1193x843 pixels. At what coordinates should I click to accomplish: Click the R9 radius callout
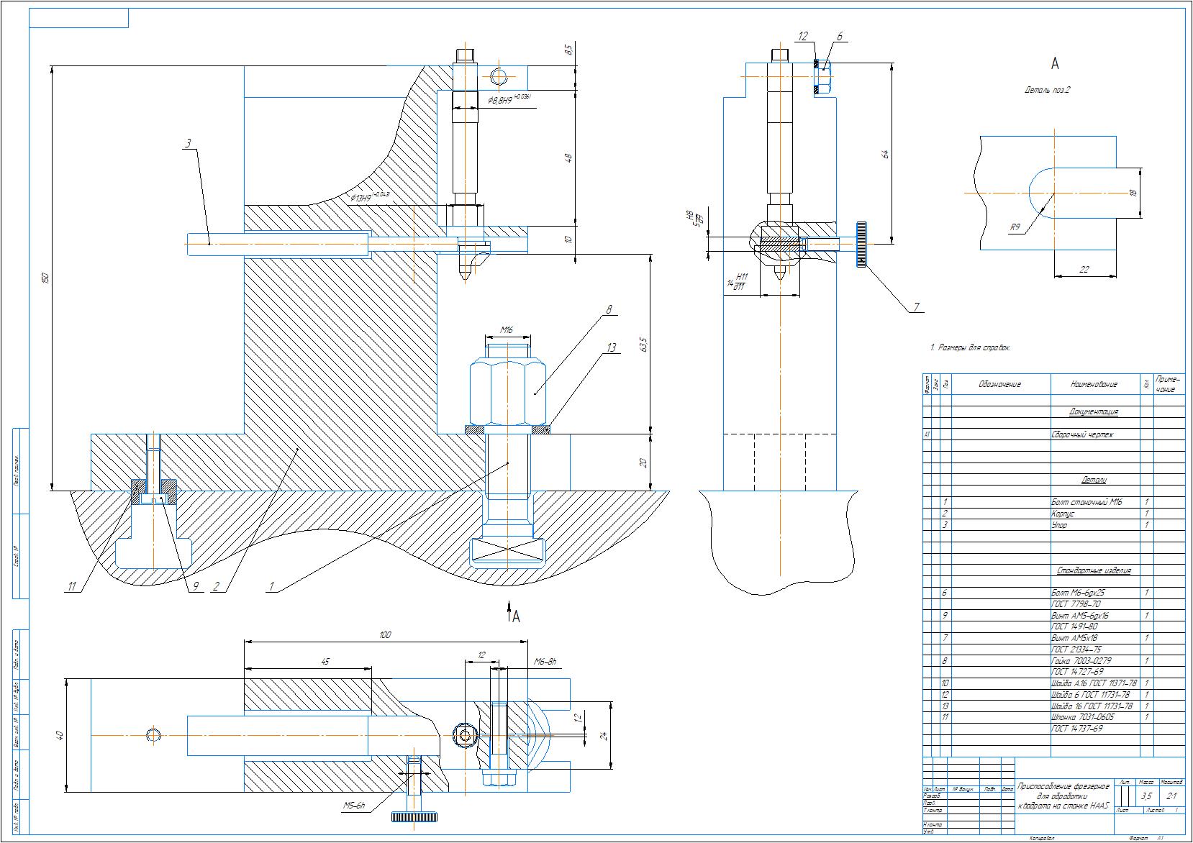(x=1015, y=228)
